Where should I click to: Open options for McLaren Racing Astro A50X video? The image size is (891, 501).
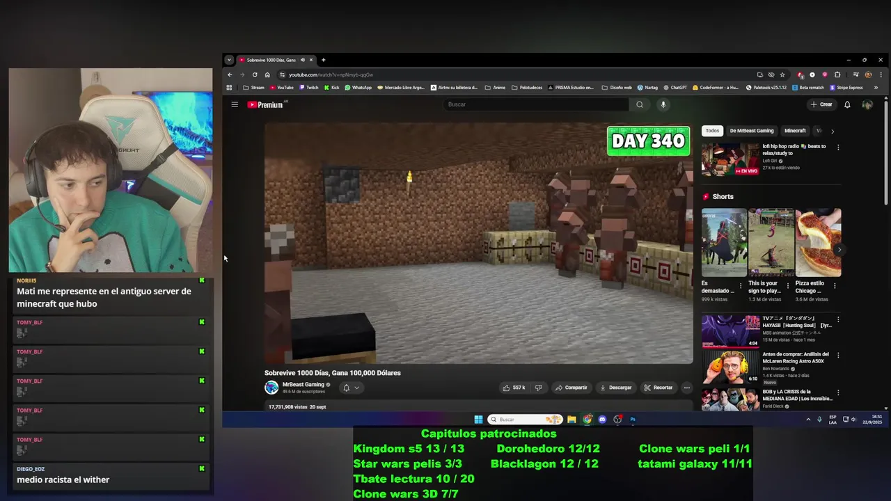click(x=838, y=355)
